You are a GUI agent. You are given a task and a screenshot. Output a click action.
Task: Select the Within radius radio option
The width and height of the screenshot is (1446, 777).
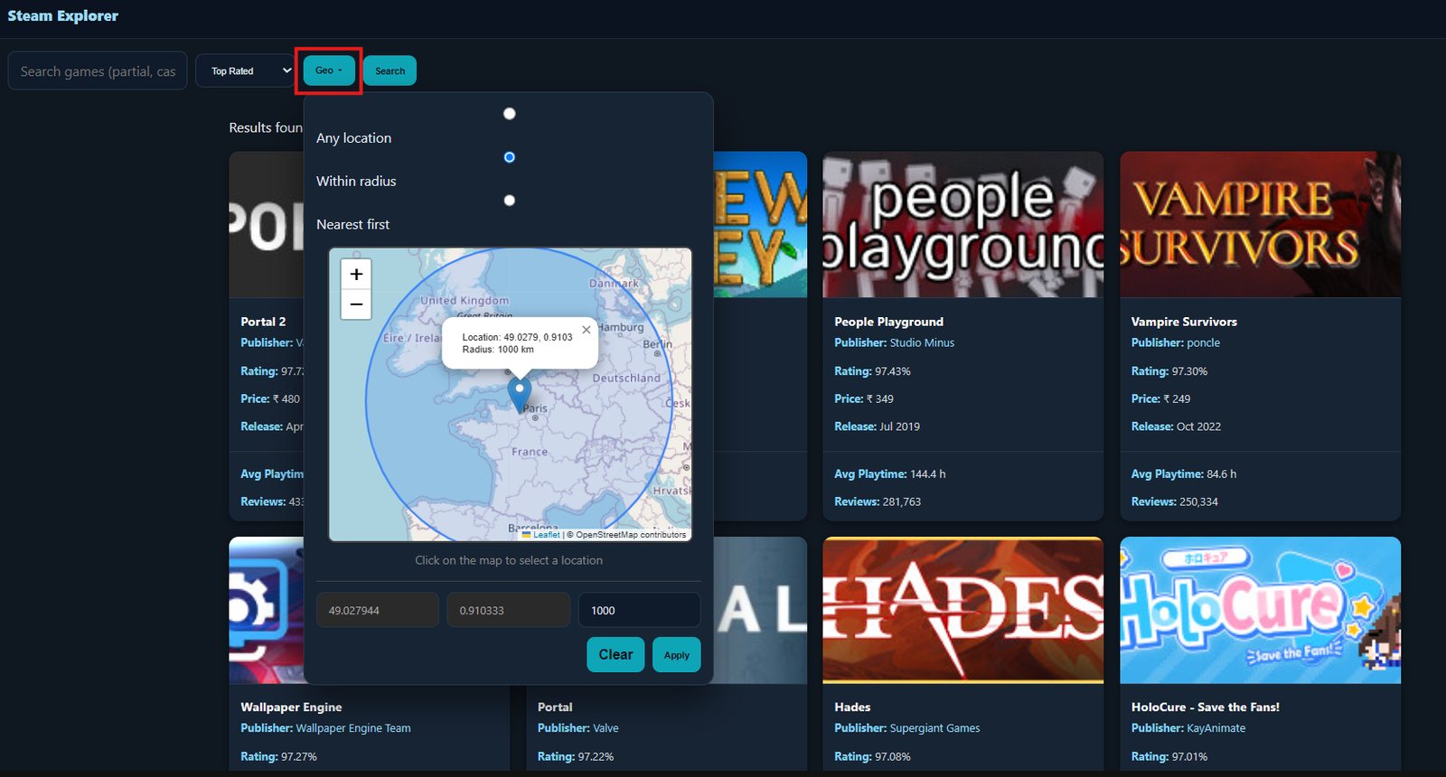coord(510,157)
